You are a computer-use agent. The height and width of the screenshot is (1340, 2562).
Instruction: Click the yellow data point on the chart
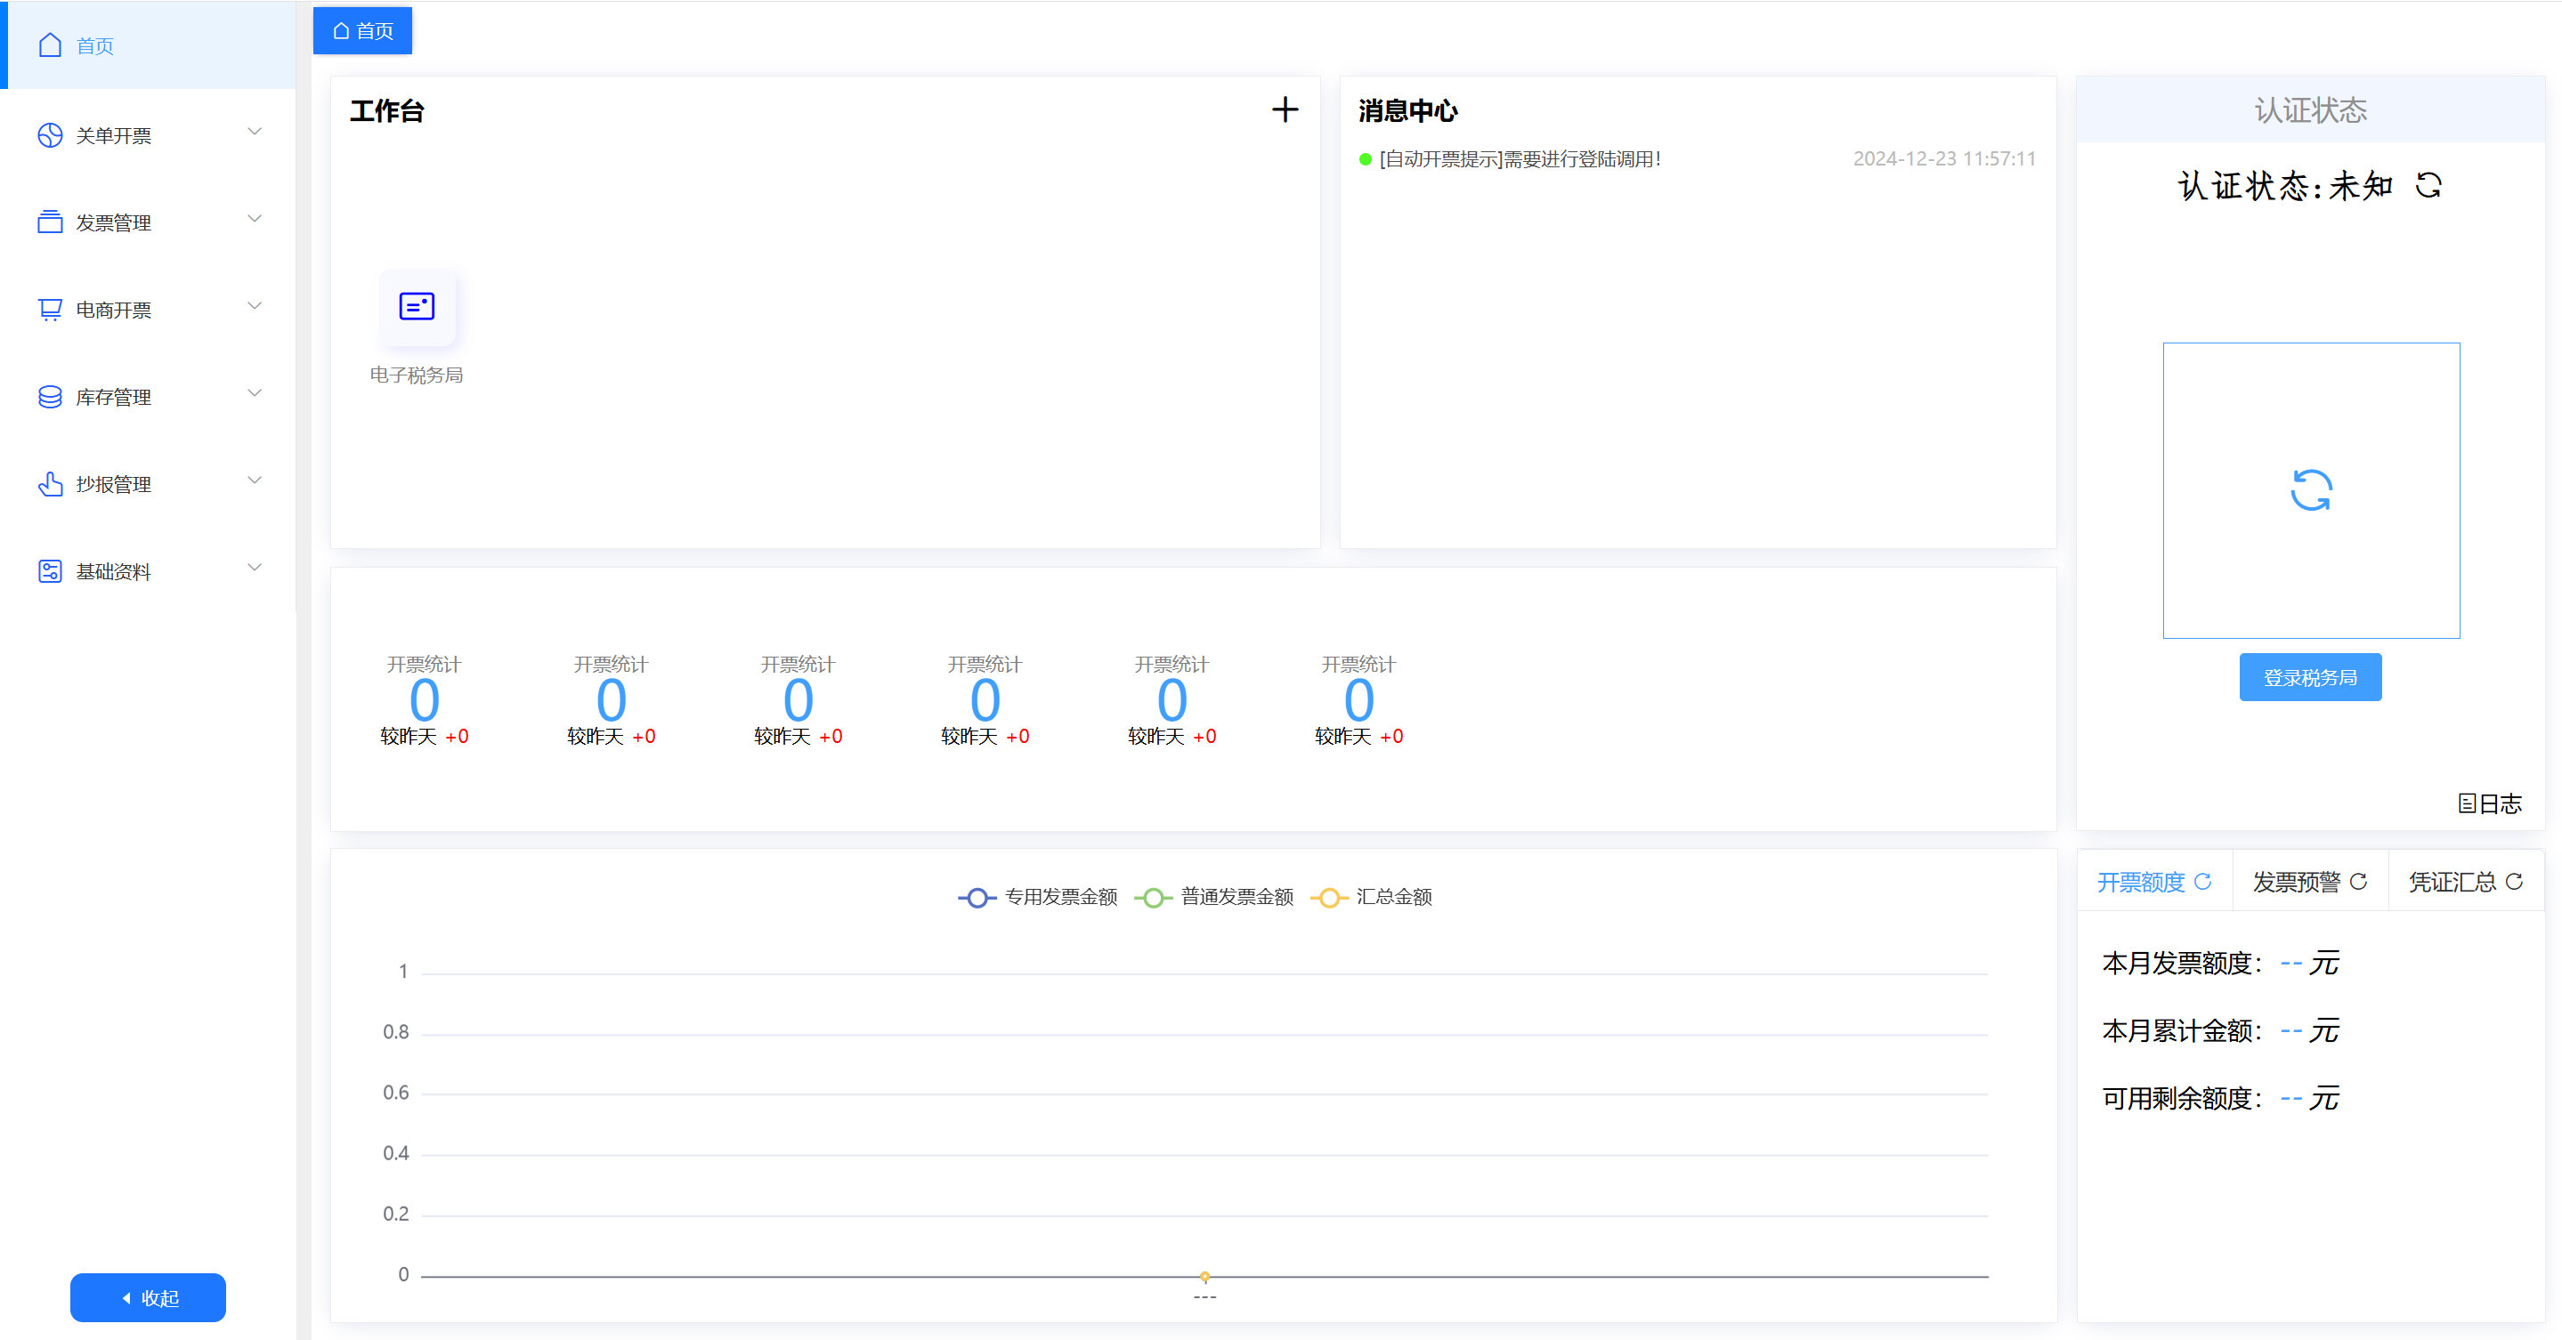click(x=1204, y=1276)
